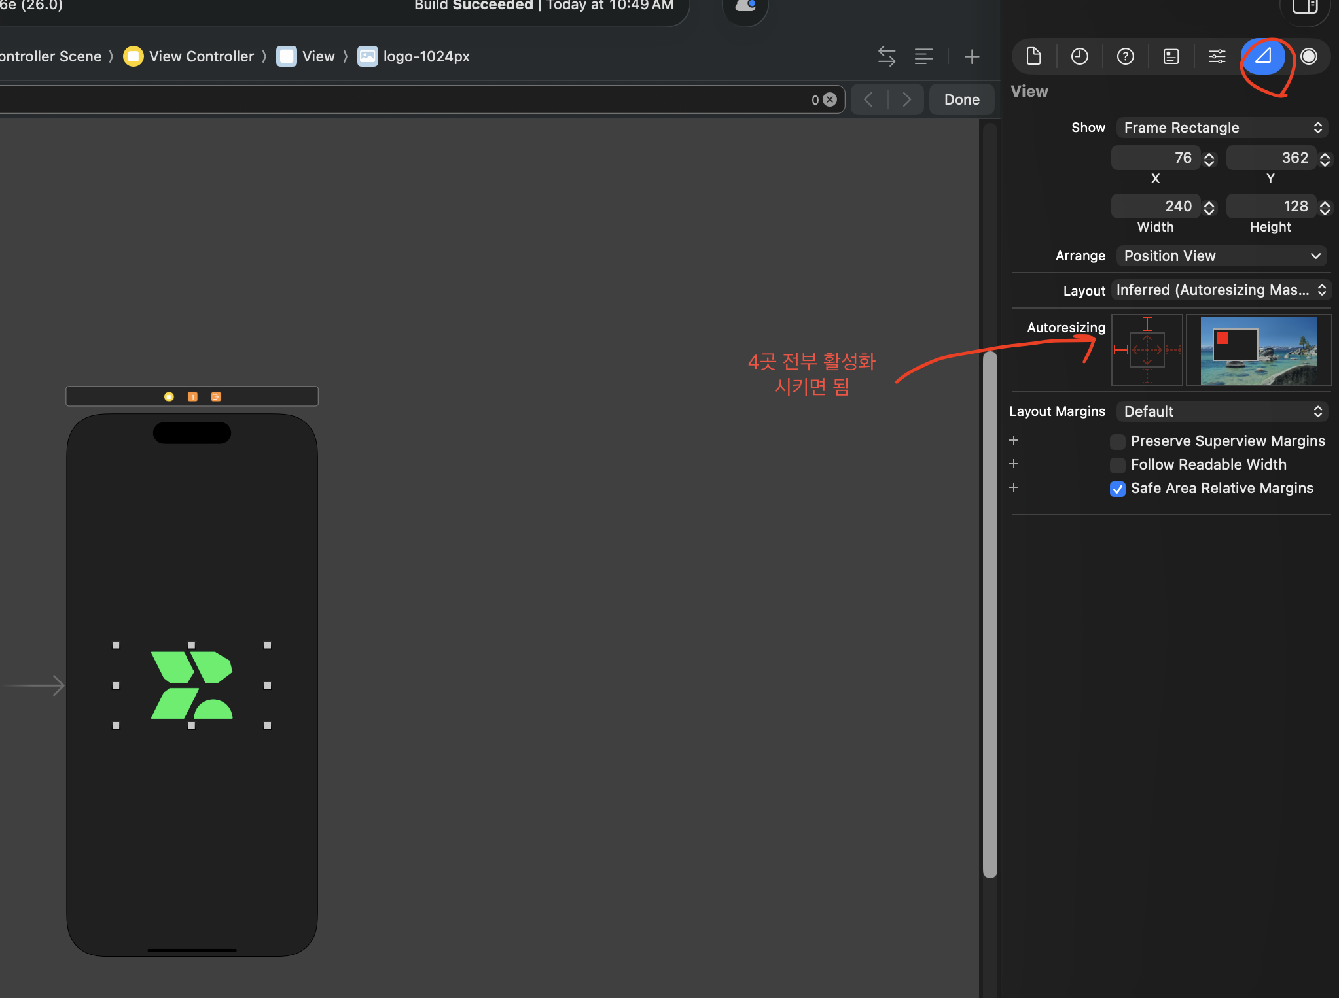Switch to the Identity inspector
Image resolution: width=1339 pixels, height=998 pixels.
1171,56
